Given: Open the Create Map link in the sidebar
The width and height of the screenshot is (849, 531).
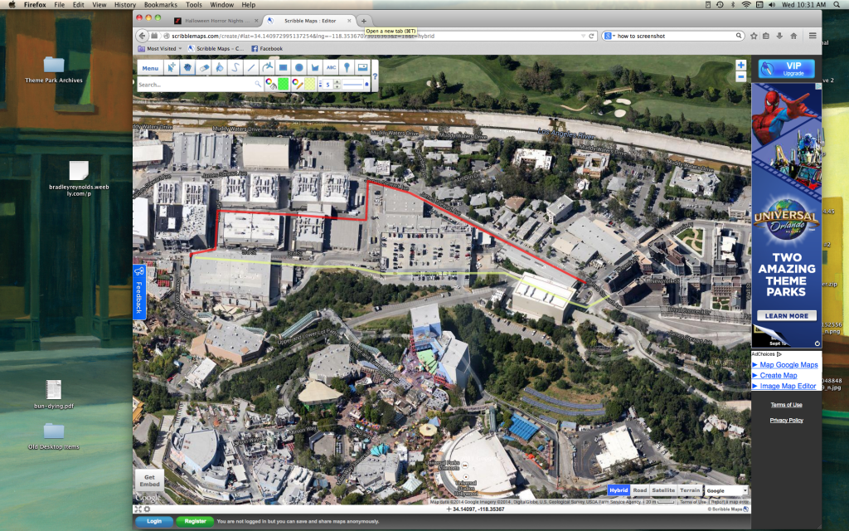Looking at the screenshot, I should 778,375.
